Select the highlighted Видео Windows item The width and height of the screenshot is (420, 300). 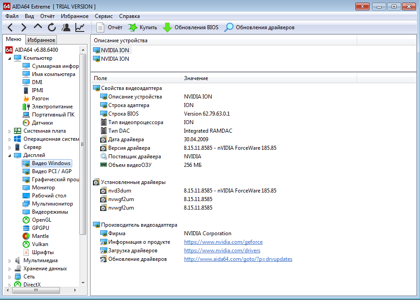(47, 163)
